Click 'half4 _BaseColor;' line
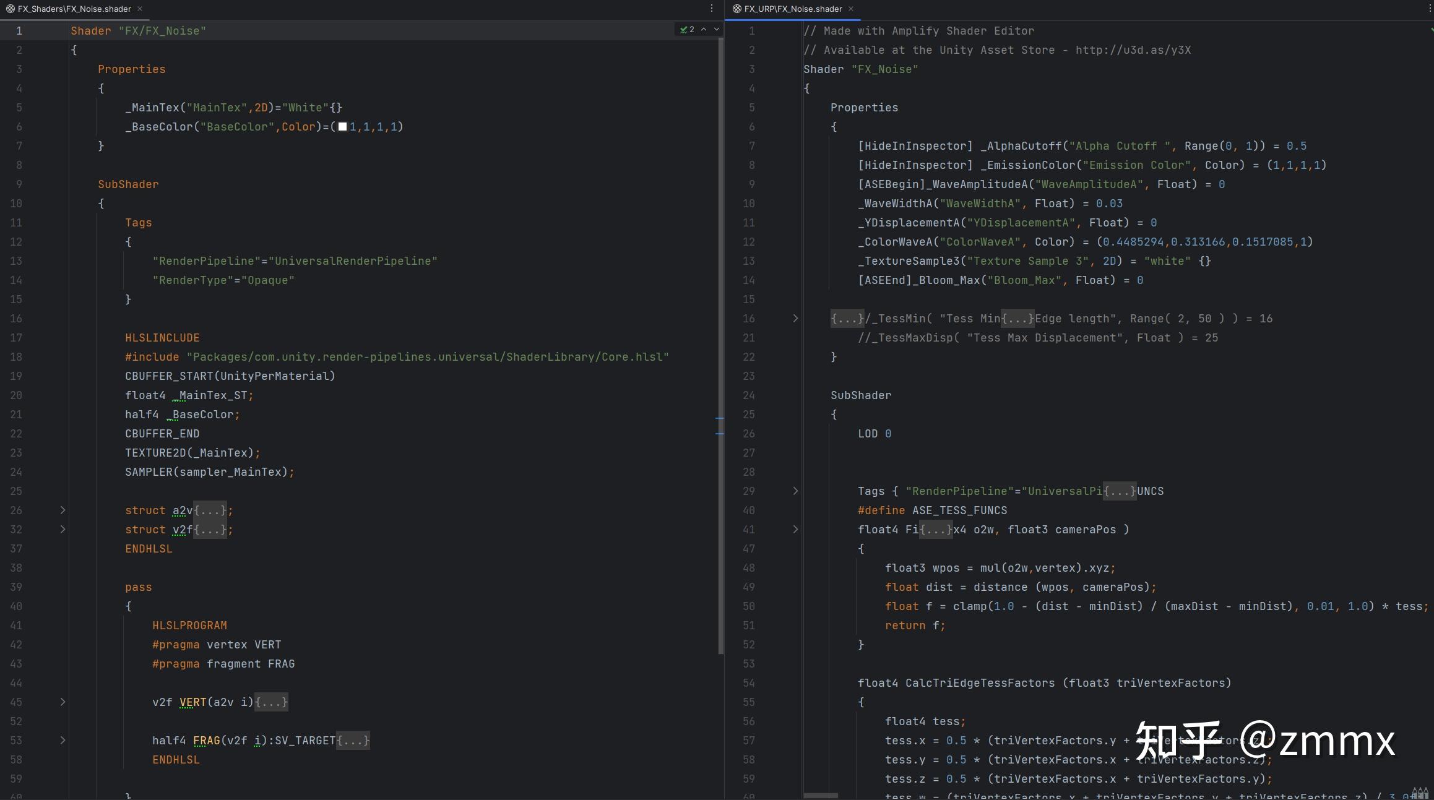The image size is (1434, 800). [x=183, y=415]
